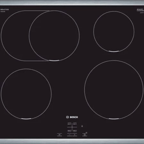Image resolution: width=144 pixels, height=144 pixels.
Task: Select the front-right zone display
Action: coord(75,131)
